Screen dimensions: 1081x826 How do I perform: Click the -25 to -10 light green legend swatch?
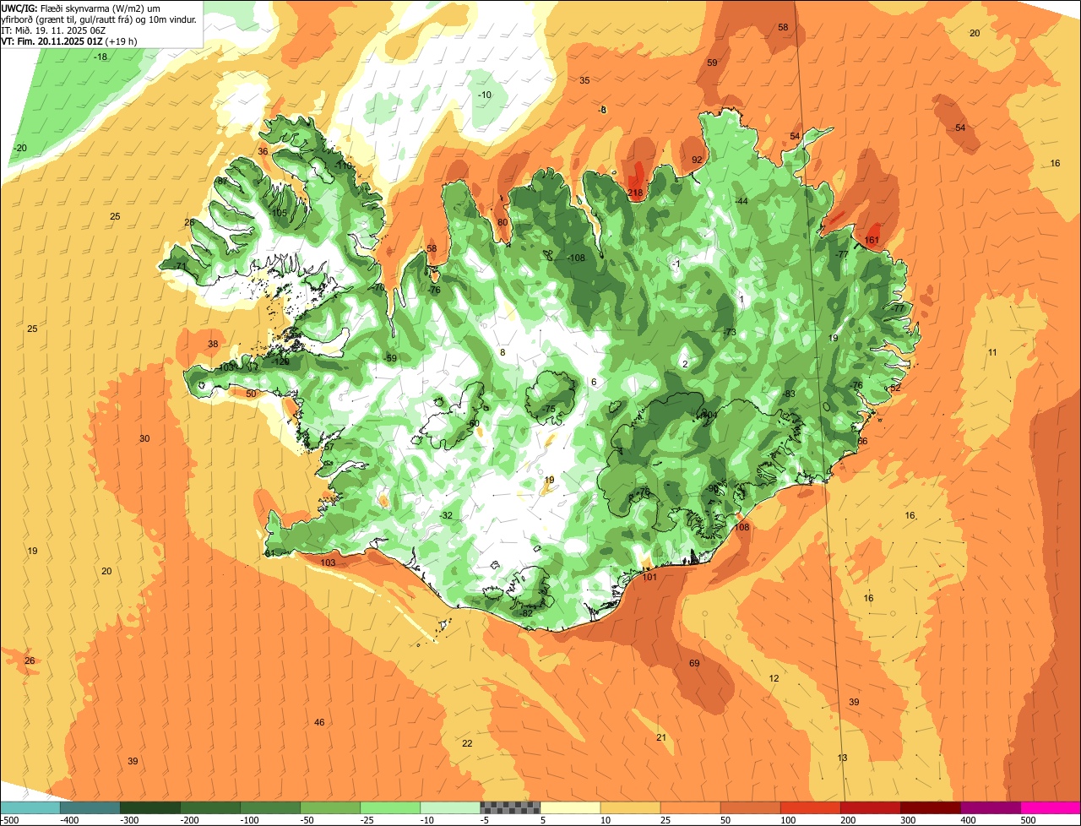point(390,807)
